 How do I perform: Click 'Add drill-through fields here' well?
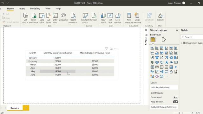click(x=164, y=107)
